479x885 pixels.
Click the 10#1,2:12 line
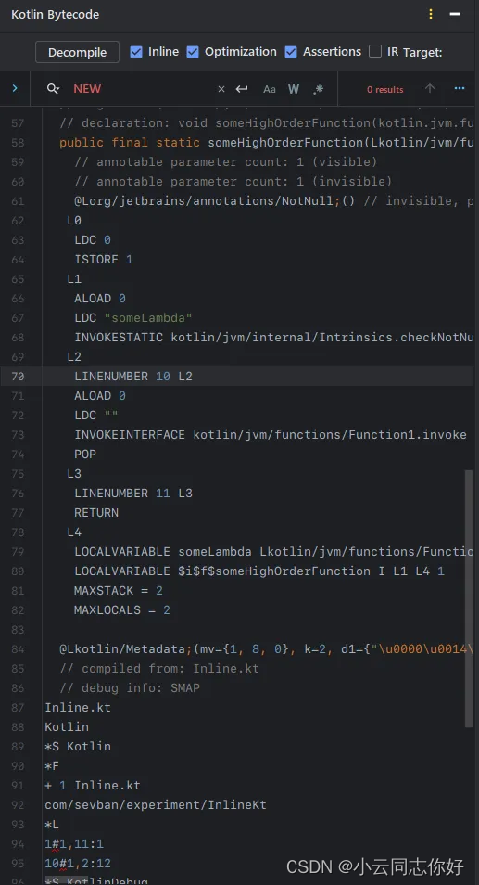pyautogui.click(x=78, y=863)
